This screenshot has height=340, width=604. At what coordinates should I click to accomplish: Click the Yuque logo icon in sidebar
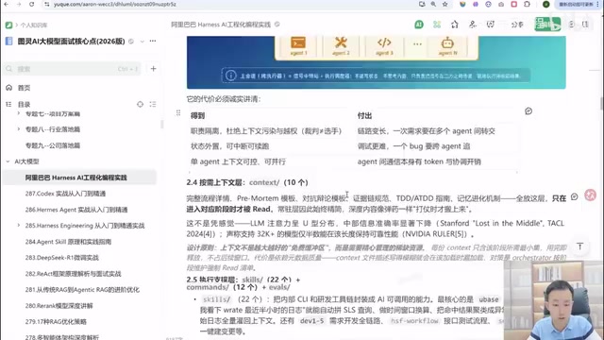[x=8, y=25]
